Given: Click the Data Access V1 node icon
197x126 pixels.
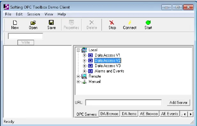Looking at the screenshot, I should tap(91, 55).
